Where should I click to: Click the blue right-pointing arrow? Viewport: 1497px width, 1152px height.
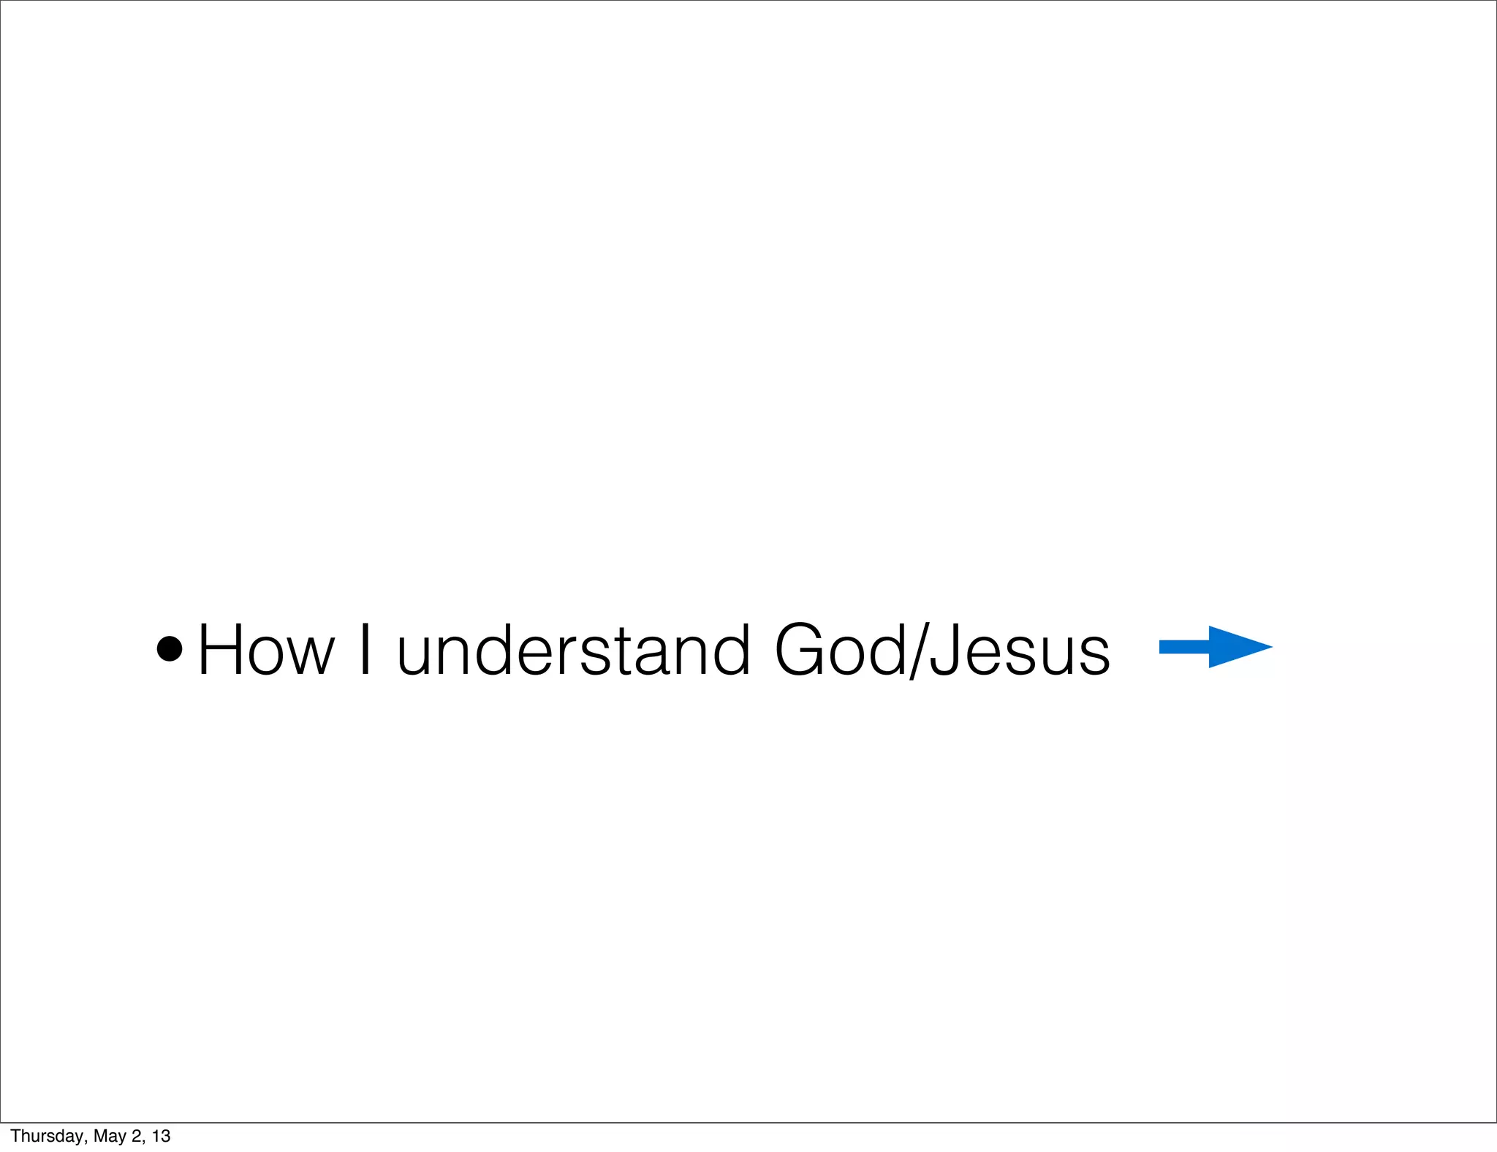1215,647
